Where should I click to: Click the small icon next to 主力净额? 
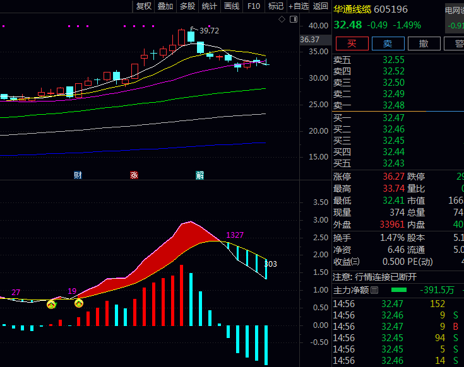(x=374, y=290)
